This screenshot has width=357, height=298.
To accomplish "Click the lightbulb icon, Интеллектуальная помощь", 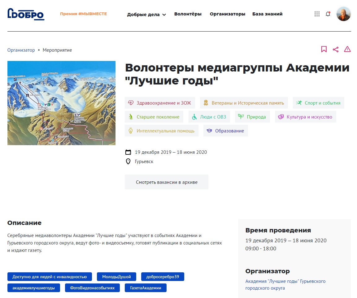I will [131, 131].
